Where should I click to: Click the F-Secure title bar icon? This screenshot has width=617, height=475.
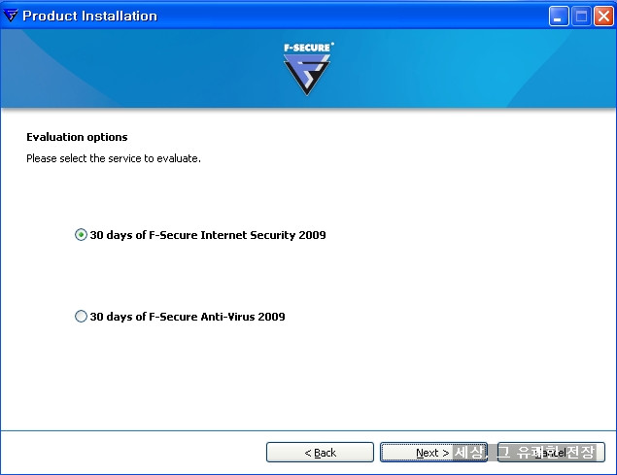[x=11, y=16]
